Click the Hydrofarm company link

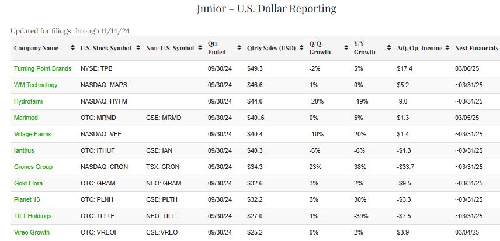tap(28, 101)
